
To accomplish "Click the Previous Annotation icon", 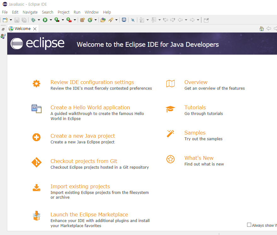I will (x=154, y=20).
